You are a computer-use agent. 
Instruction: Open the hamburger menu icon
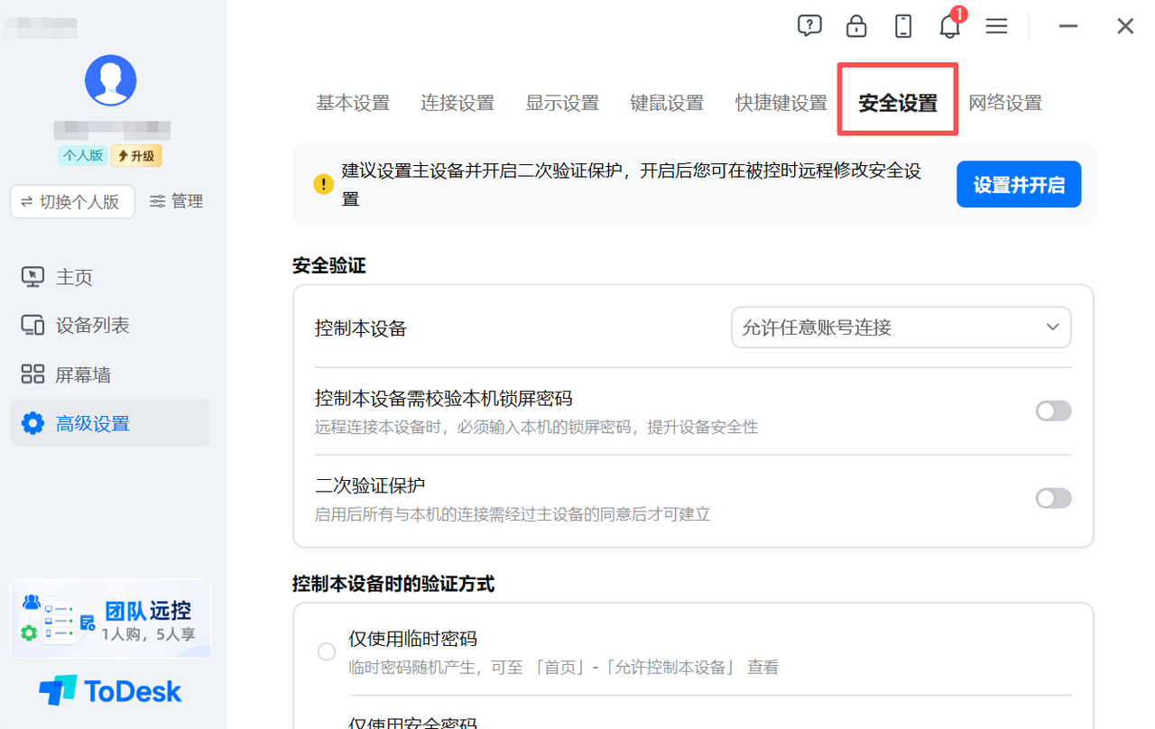click(996, 26)
